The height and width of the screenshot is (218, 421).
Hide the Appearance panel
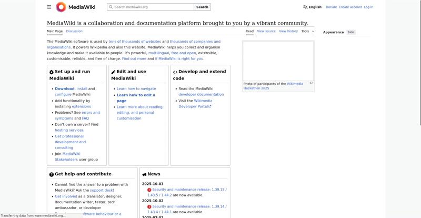pos(351,32)
